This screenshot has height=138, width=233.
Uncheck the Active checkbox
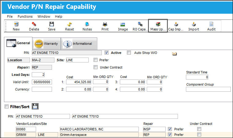(x=106, y=53)
